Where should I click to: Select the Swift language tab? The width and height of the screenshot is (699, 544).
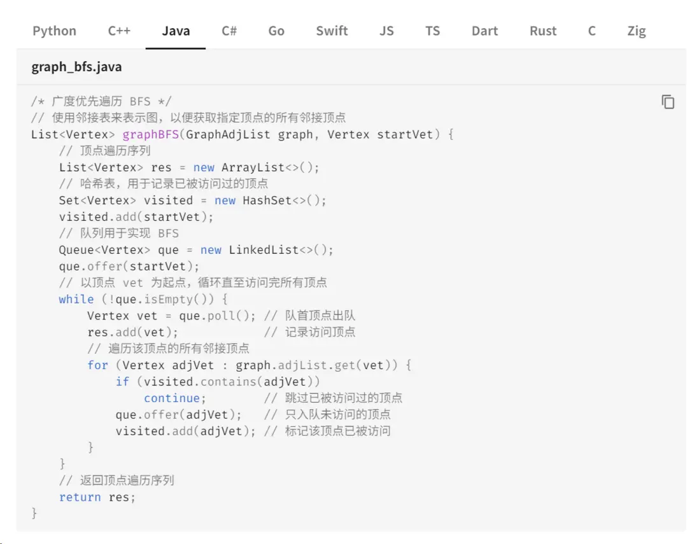click(x=332, y=31)
